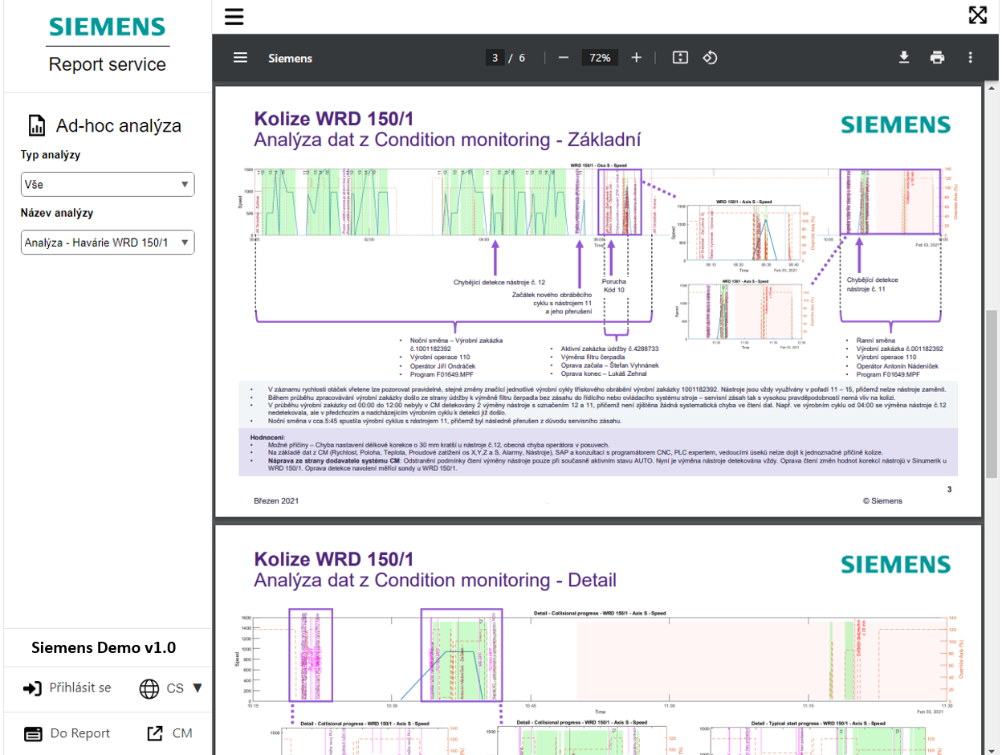Open the PDF viewer more options menu
Viewport: 1002px width, 755px height.
tap(969, 57)
